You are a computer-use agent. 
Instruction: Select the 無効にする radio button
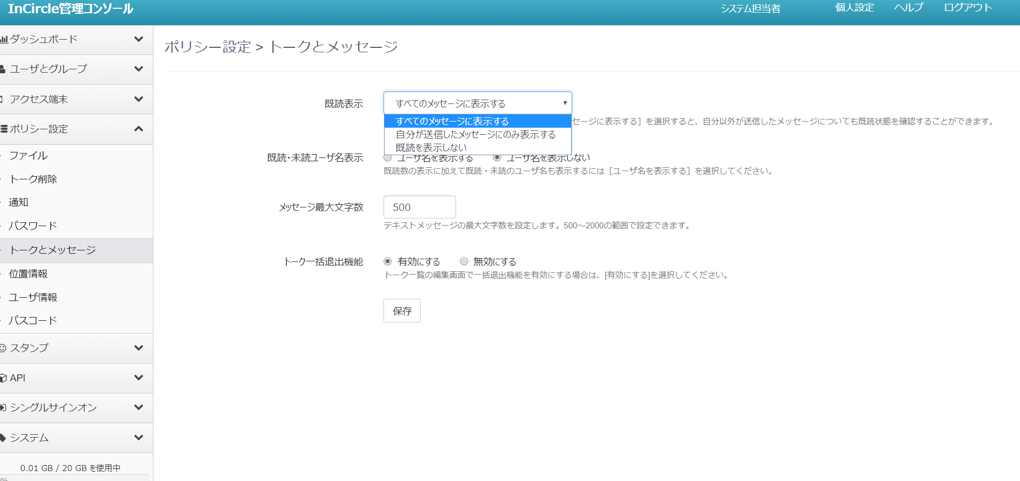[464, 261]
